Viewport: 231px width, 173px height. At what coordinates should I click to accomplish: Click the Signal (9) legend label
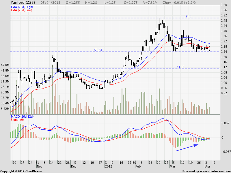point(17,119)
